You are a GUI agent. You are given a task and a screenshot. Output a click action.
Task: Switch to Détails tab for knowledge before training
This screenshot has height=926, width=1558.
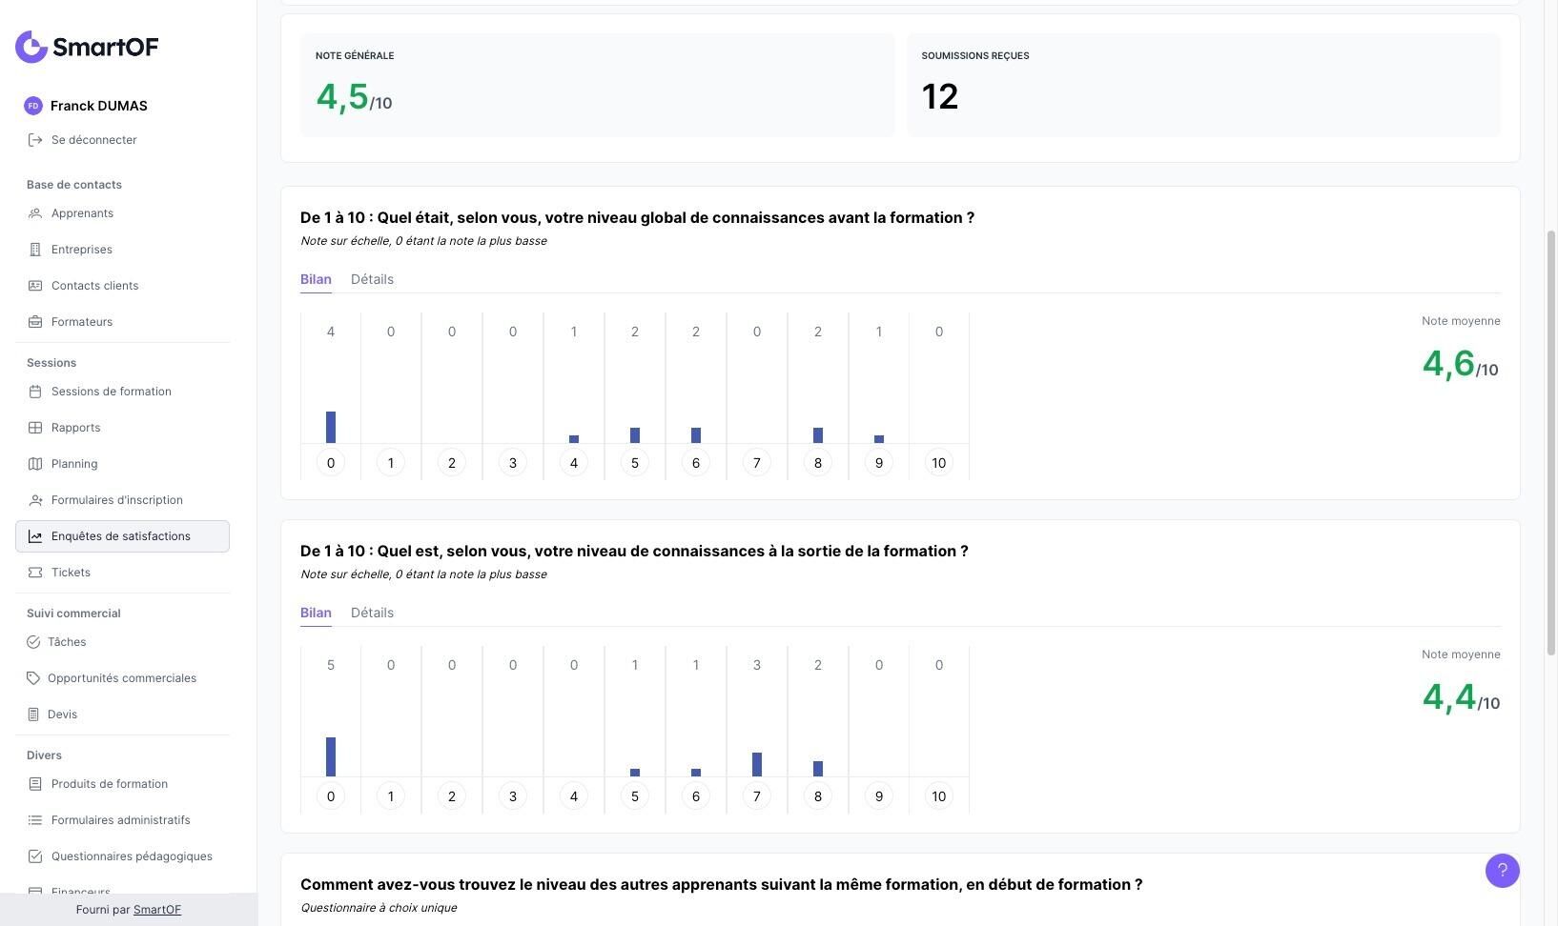tap(372, 279)
